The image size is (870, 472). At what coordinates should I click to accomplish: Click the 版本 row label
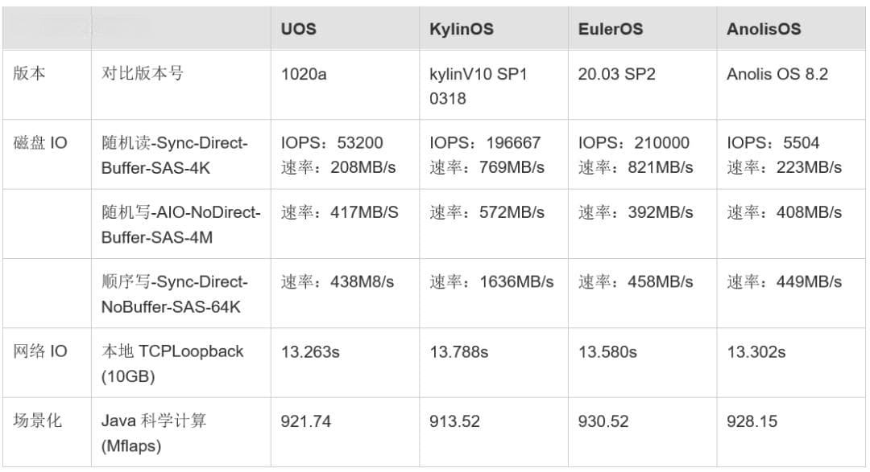pos(48,84)
